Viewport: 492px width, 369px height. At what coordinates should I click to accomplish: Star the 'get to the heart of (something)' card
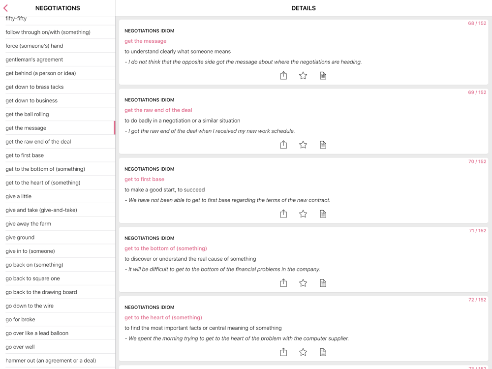click(303, 352)
